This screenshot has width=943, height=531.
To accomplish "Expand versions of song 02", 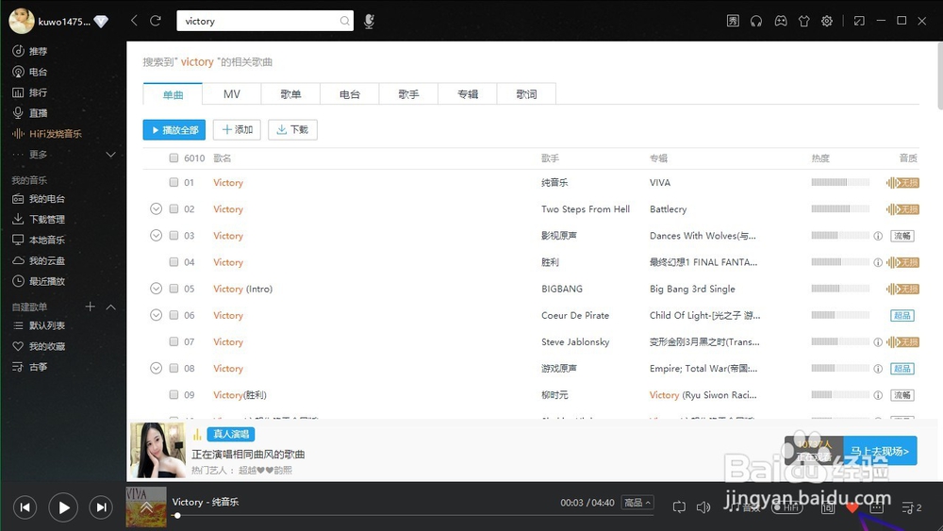I will pyautogui.click(x=156, y=208).
